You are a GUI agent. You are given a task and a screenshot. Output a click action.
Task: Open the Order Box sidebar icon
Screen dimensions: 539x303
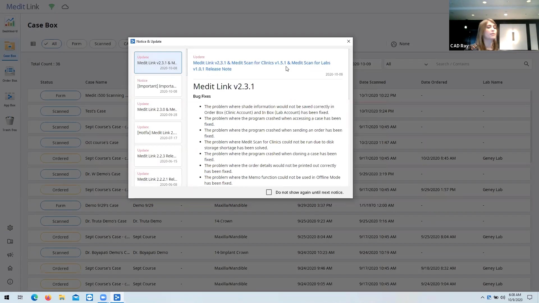click(x=10, y=74)
